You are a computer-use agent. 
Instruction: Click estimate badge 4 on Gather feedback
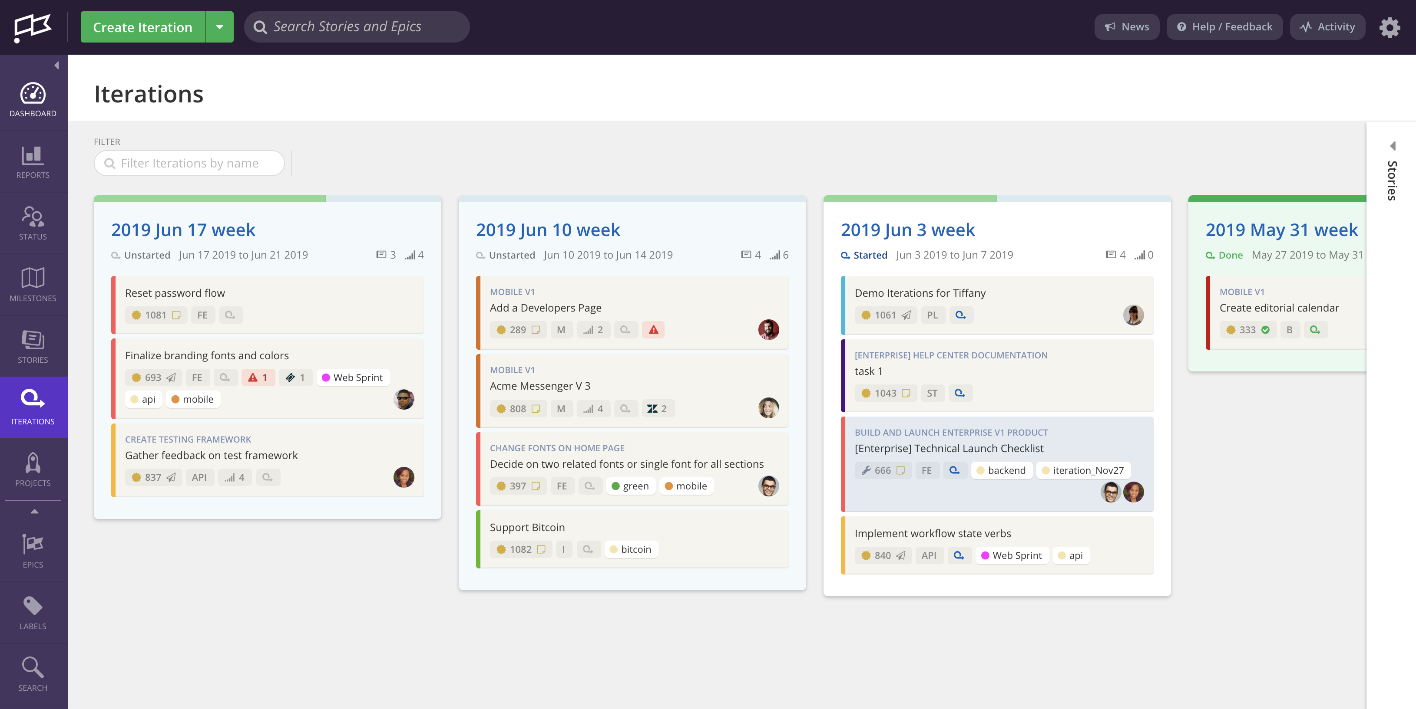point(235,478)
